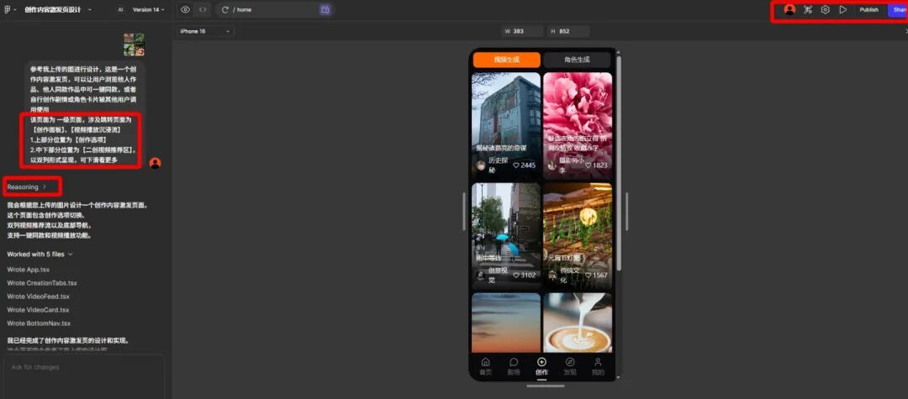The image size is (908, 399).
Task: Reload the preview with refresh icon
Action: [x=225, y=10]
